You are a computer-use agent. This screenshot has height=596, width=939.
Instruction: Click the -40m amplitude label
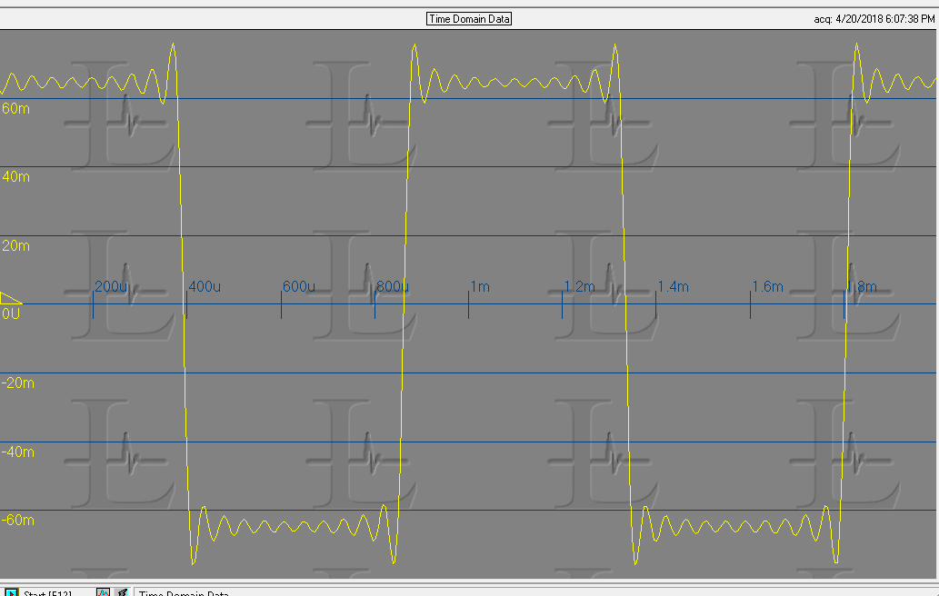click(x=18, y=452)
